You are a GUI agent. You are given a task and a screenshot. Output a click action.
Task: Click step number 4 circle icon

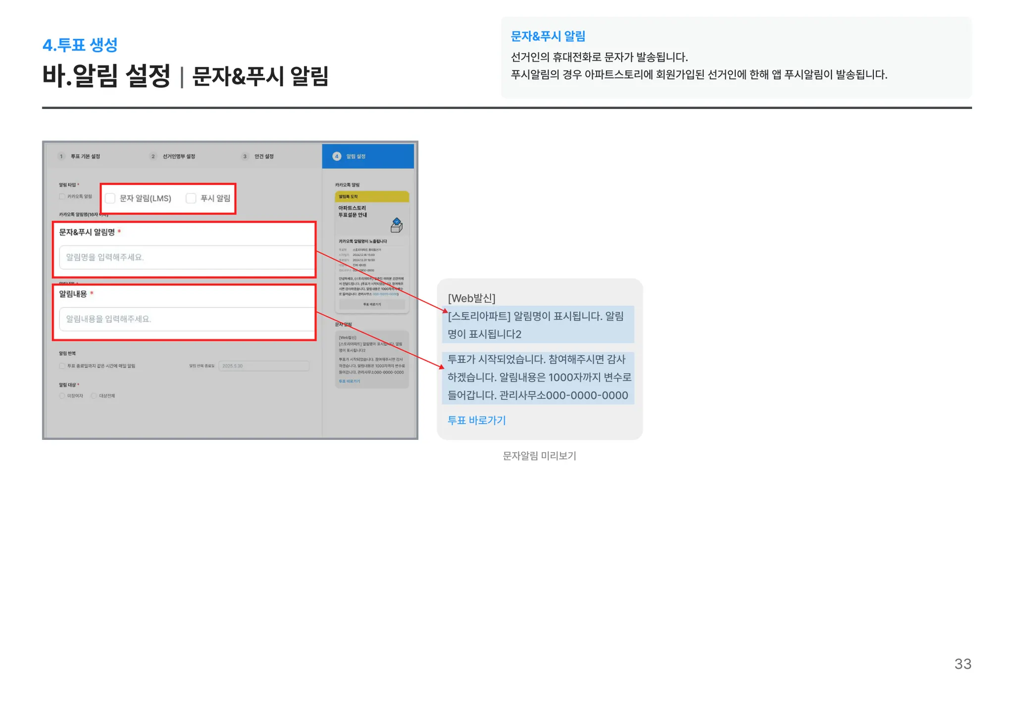[337, 156]
